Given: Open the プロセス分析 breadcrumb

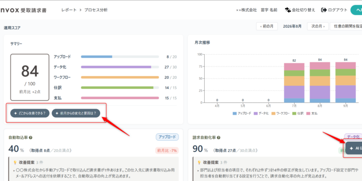Looking at the screenshot, I should (96, 10).
